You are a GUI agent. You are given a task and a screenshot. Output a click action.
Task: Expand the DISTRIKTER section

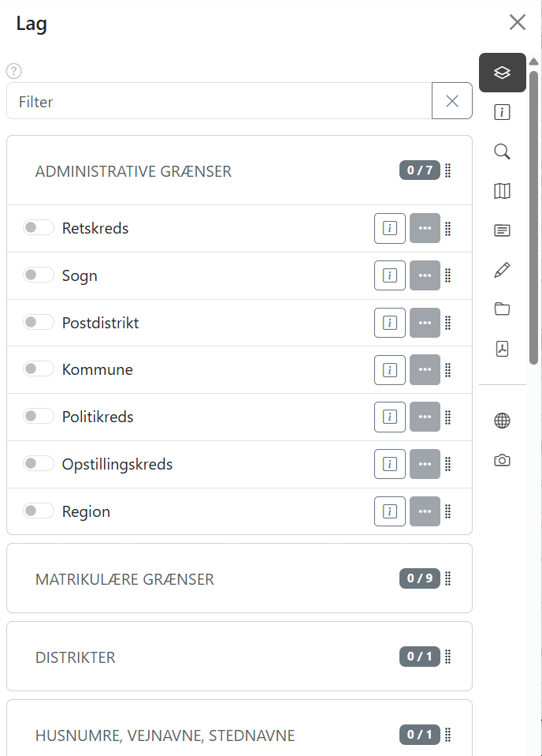(x=75, y=657)
